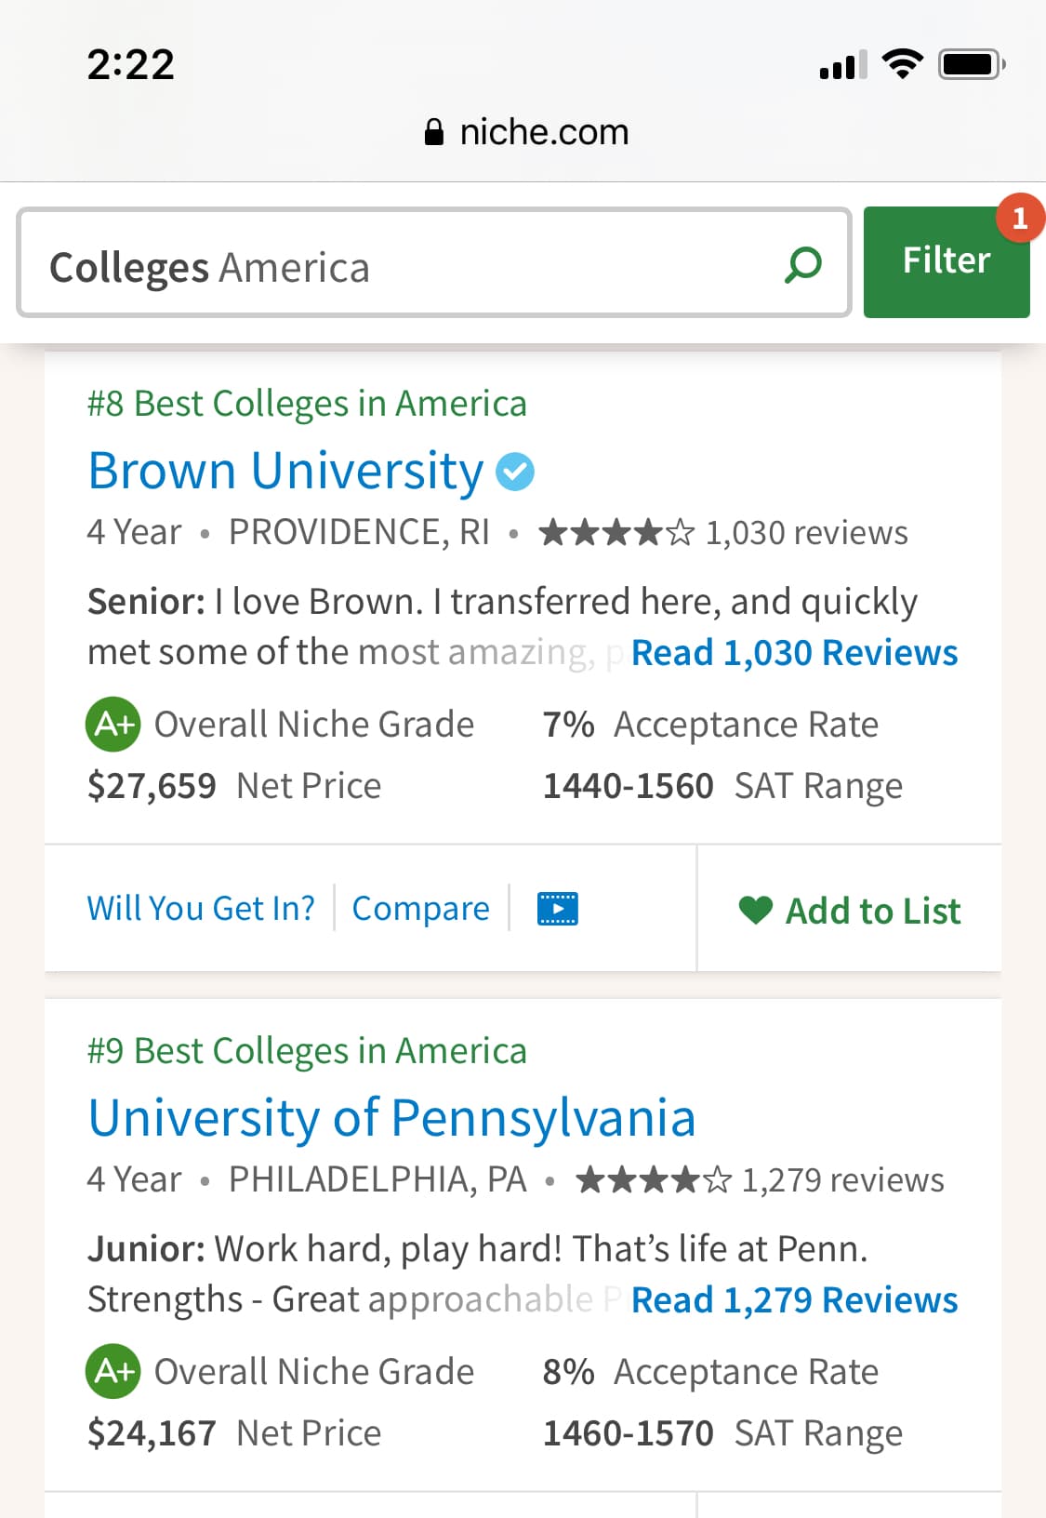Read 1,030 Reviews for Brown
The height and width of the screenshot is (1518, 1046).
[x=794, y=653]
